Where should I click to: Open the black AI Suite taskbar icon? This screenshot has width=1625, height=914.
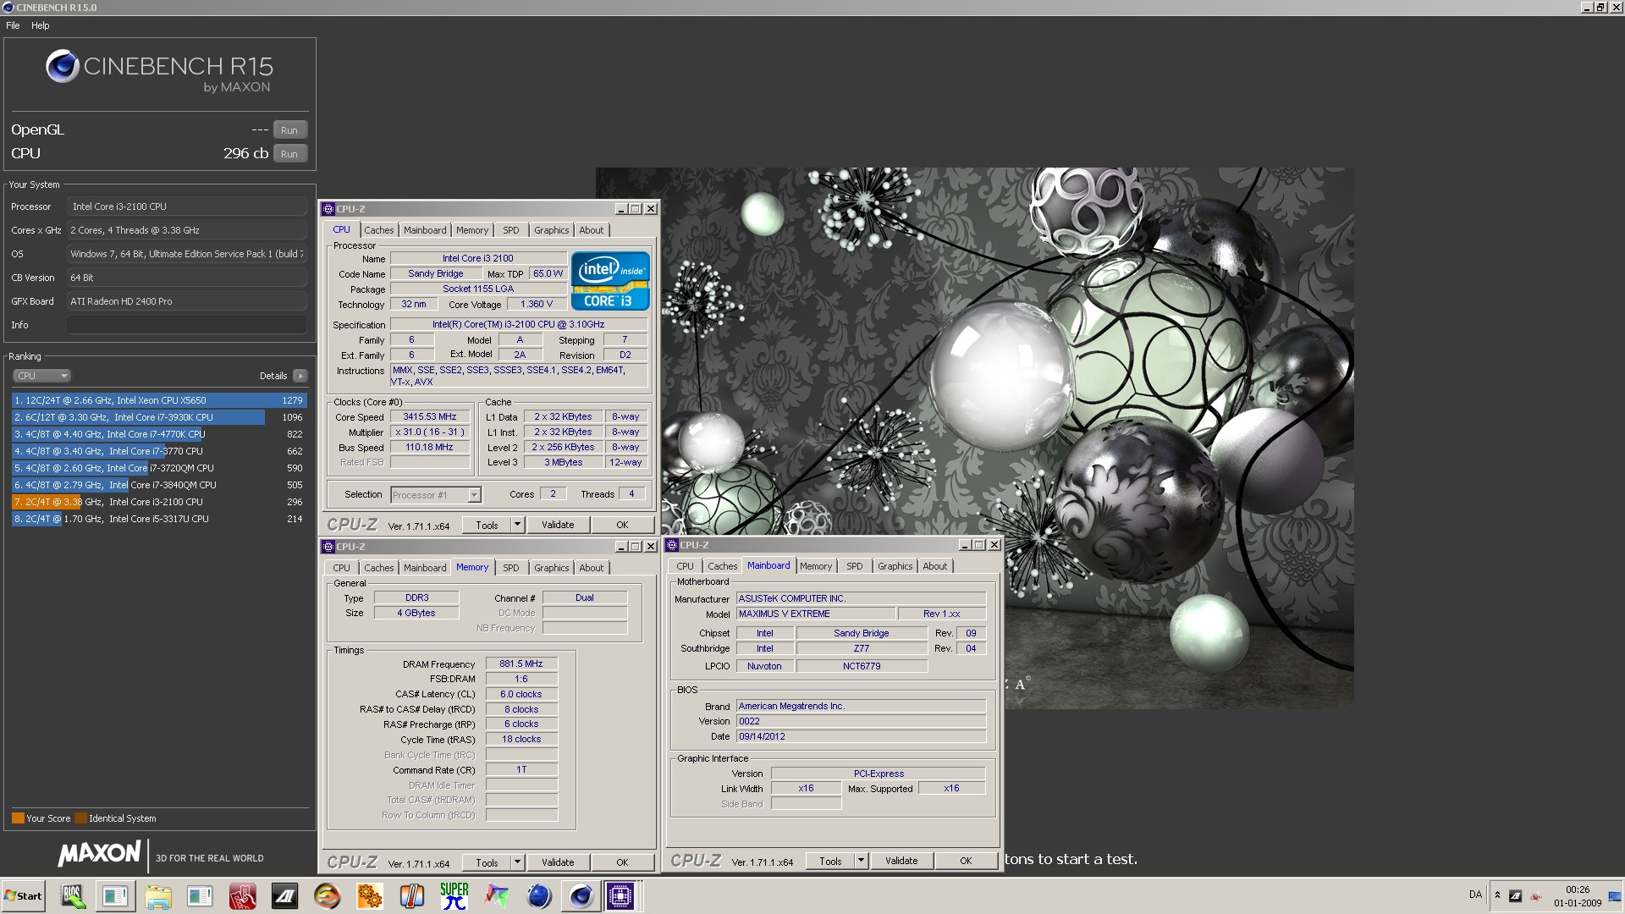pos(285,895)
